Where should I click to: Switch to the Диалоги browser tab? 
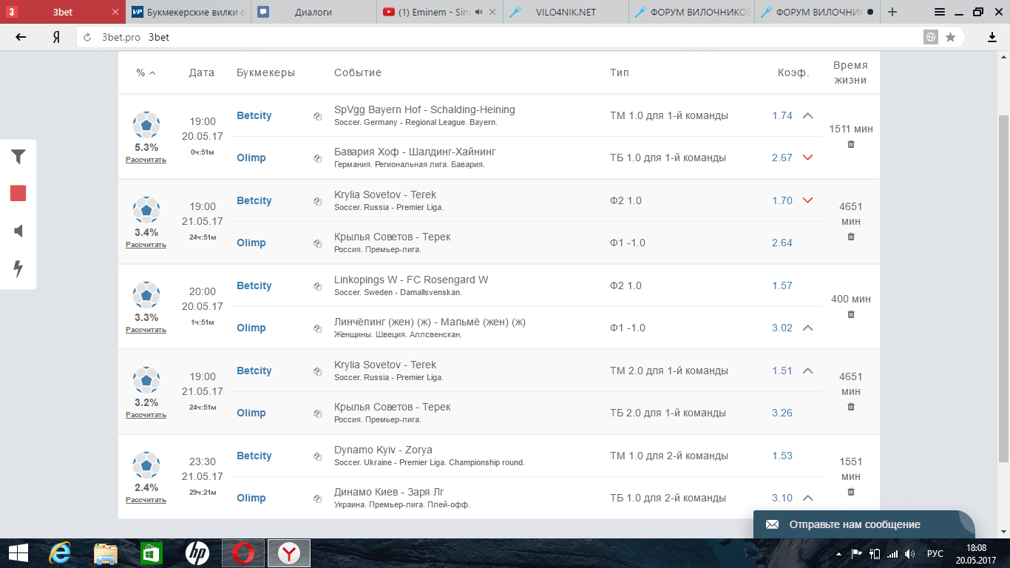tap(313, 12)
